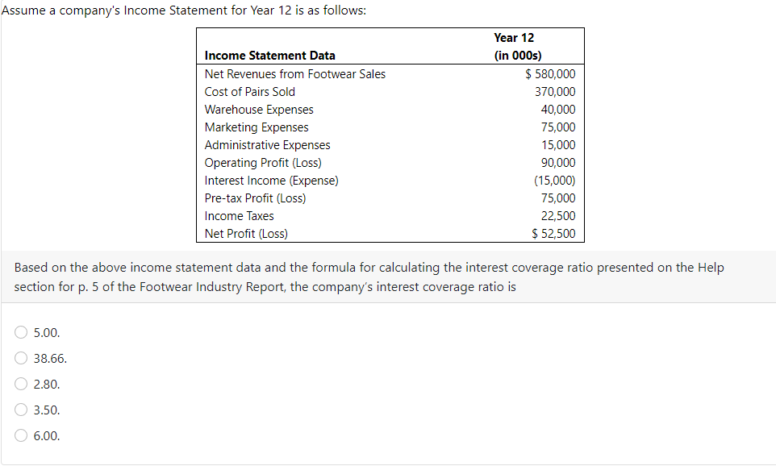
Task: Click the Operating Profit (Loss) row
Action: (x=263, y=162)
